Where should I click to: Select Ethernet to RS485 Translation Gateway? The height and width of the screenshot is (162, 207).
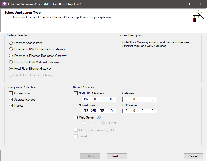(x=11, y=49)
